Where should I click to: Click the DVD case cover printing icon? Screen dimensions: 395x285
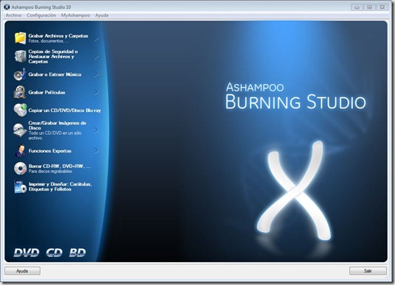click(21, 186)
